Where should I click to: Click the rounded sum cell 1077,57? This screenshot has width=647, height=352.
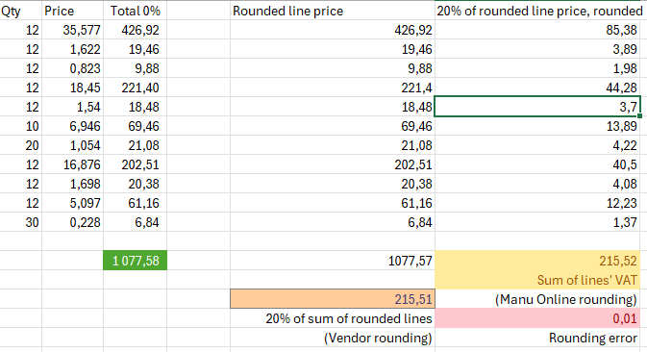tap(333, 261)
